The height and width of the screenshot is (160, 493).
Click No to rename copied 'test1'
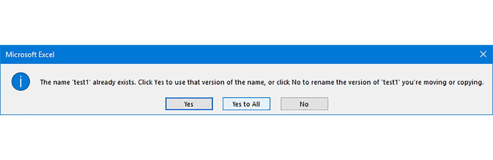coord(304,104)
